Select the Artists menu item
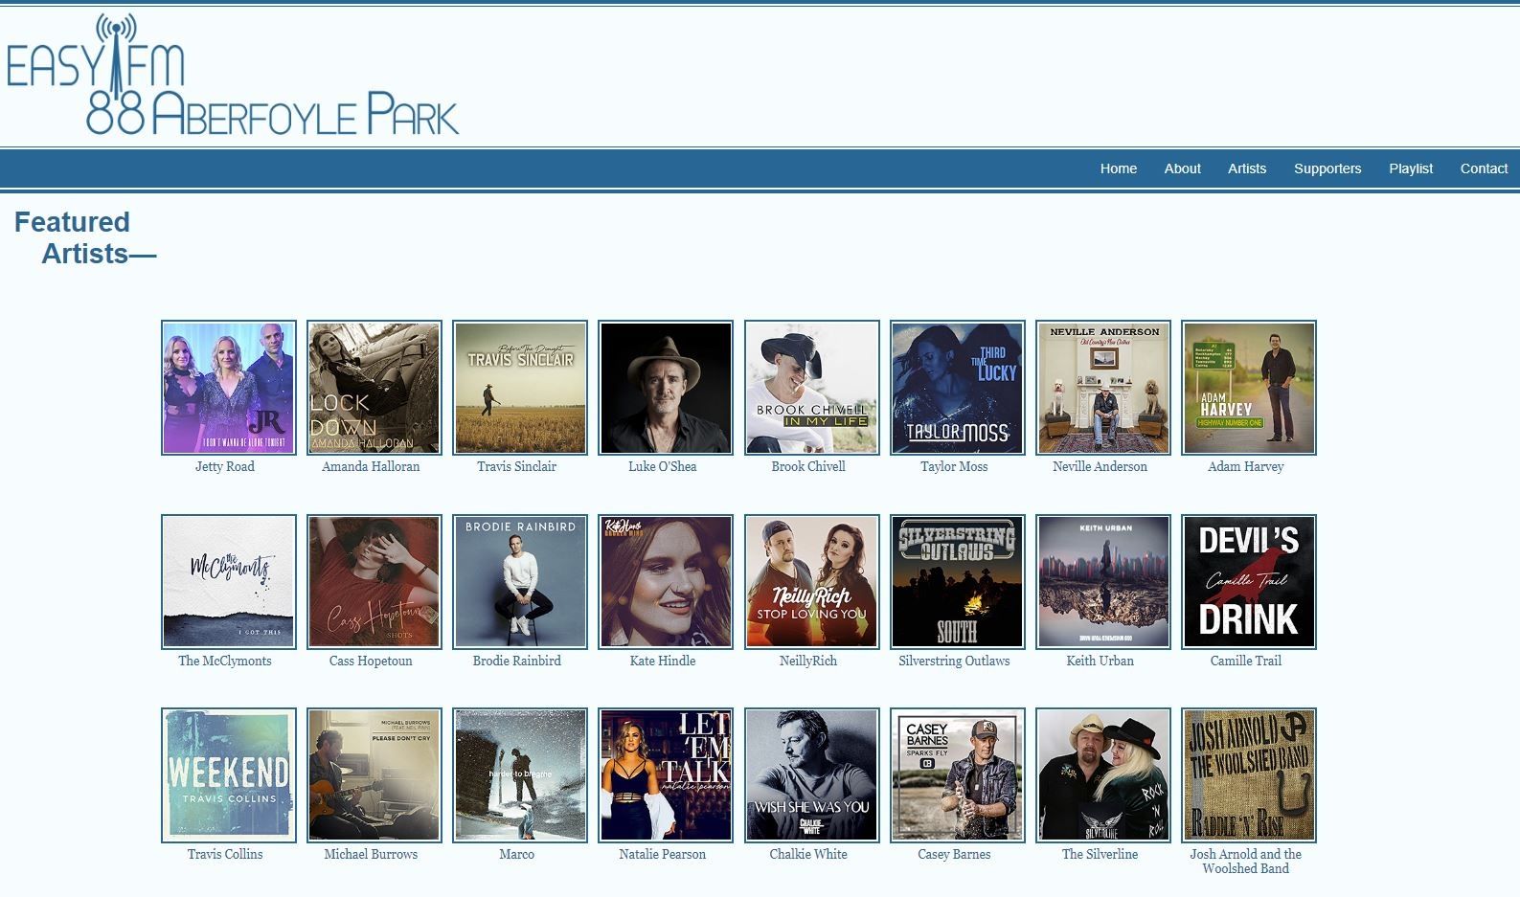This screenshot has height=897, width=1520. [1247, 168]
